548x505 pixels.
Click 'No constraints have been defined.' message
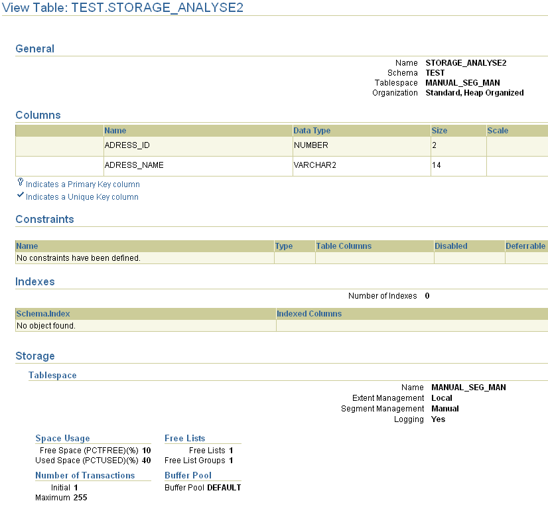pos(79,258)
